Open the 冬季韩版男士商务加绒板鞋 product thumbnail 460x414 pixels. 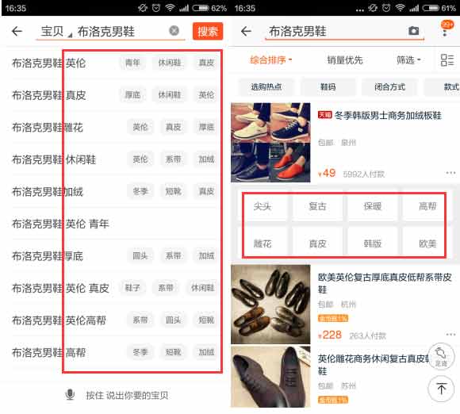tap(270, 142)
